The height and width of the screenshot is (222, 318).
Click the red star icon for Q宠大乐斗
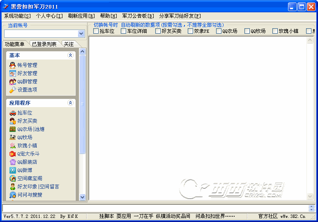pyautogui.click(x=13, y=154)
